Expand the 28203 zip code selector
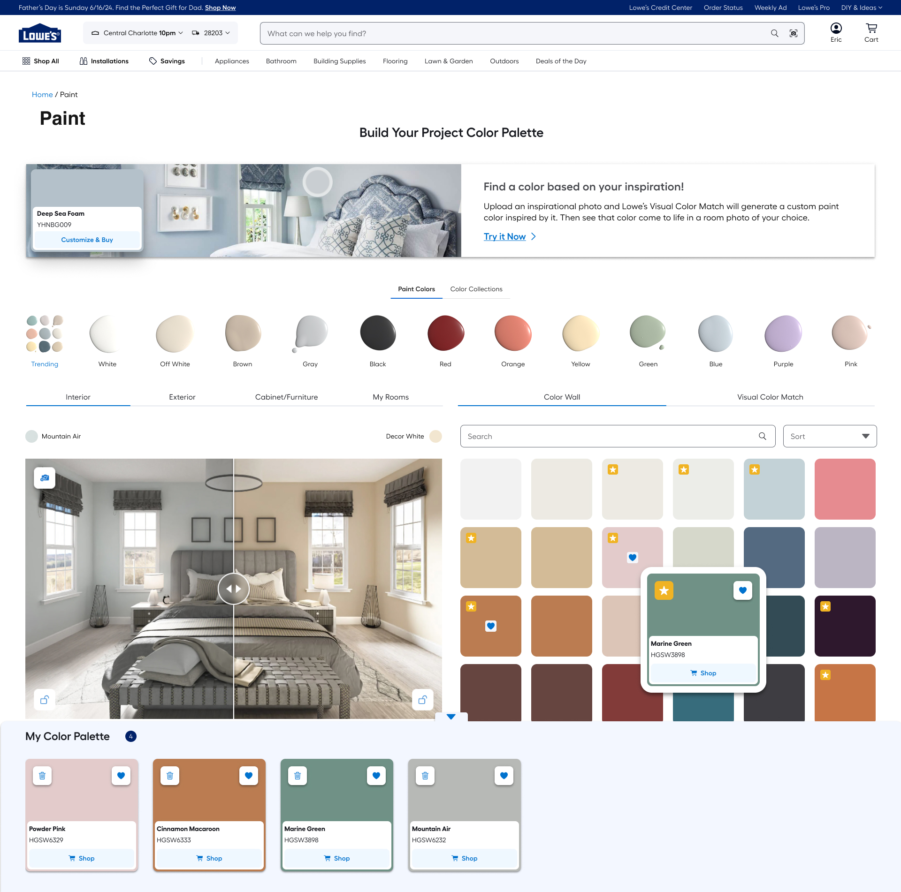Image resolution: width=901 pixels, height=892 pixels. 211,33
